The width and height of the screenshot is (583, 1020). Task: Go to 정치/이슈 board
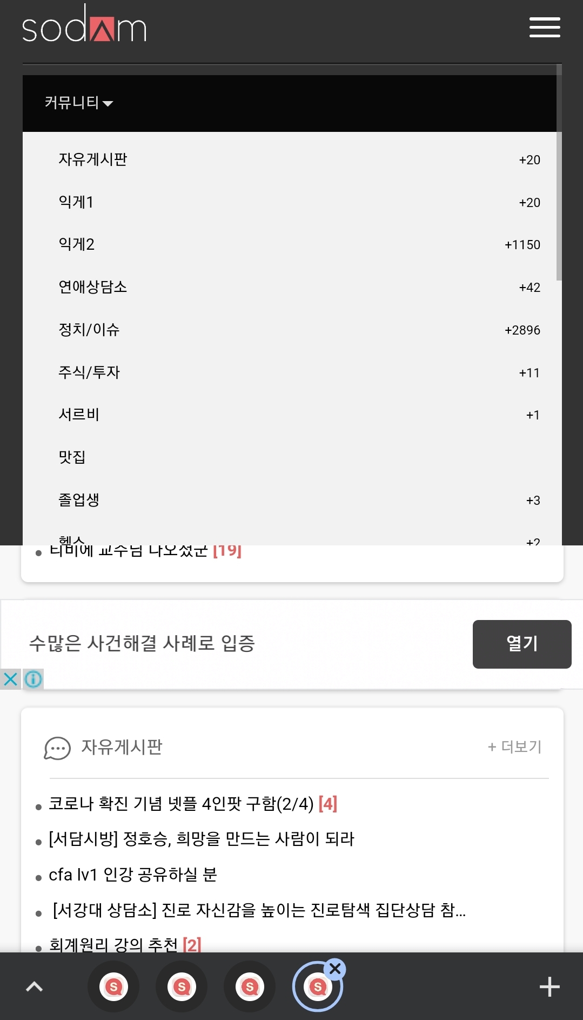click(89, 330)
